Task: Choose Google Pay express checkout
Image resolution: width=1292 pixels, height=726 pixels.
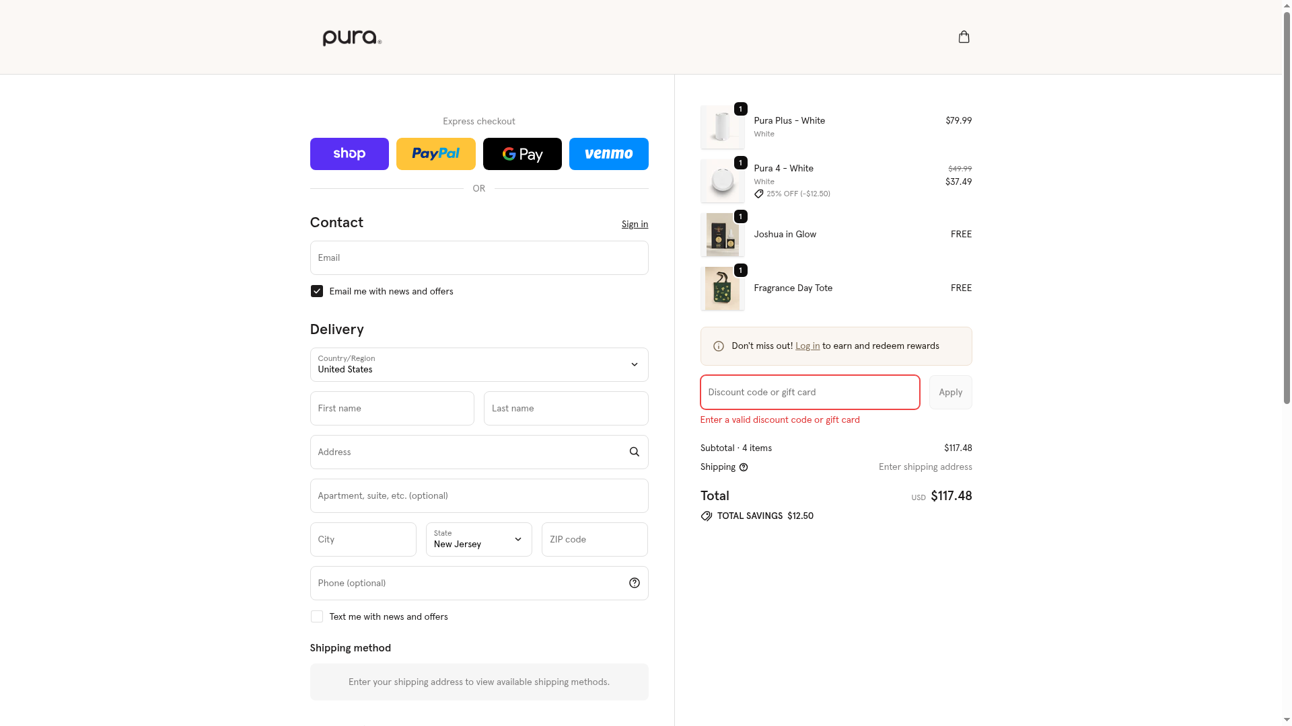Action: coord(522,154)
